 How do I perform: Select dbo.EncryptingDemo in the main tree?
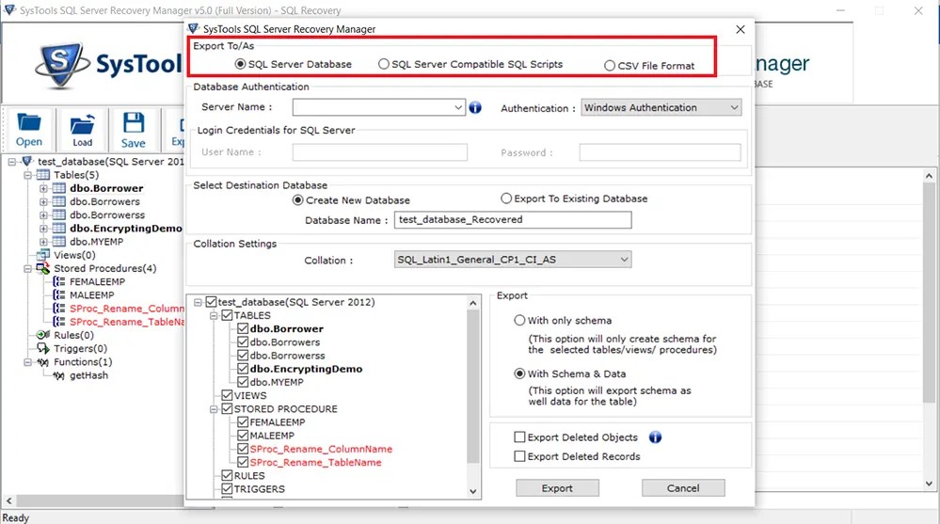pos(126,229)
